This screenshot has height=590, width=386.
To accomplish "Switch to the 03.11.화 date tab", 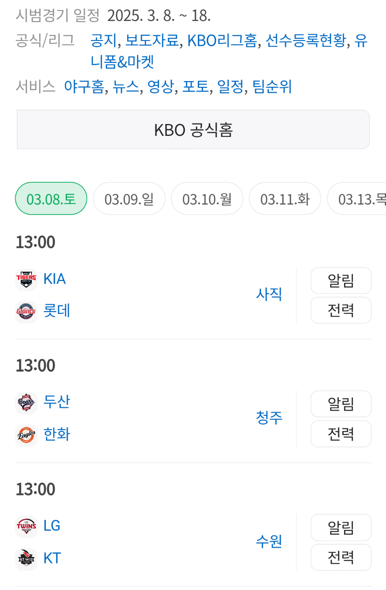I will point(285,198).
